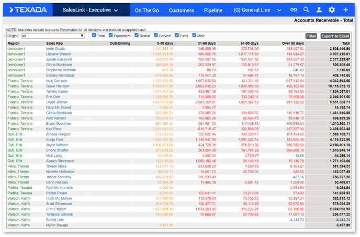The width and height of the screenshot is (360, 237).
Task: Go to the On The Go tab
Action: coord(147,10)
